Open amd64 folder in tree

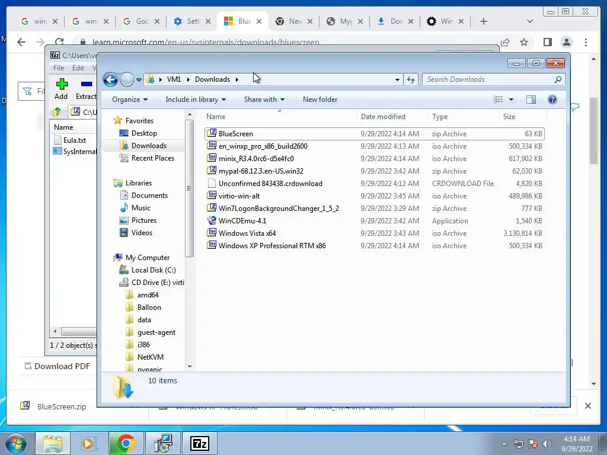pyautogui.click(x=148, y=295)
